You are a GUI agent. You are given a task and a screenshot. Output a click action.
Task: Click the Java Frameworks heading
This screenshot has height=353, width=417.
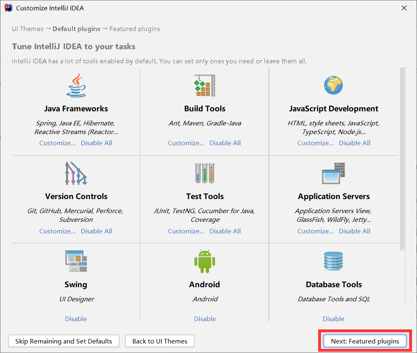tap(76, 108)
